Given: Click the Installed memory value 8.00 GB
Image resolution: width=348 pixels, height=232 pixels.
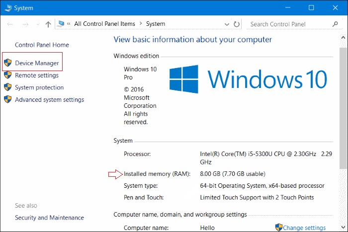Looking at the screenshot, I should (233, 174).
